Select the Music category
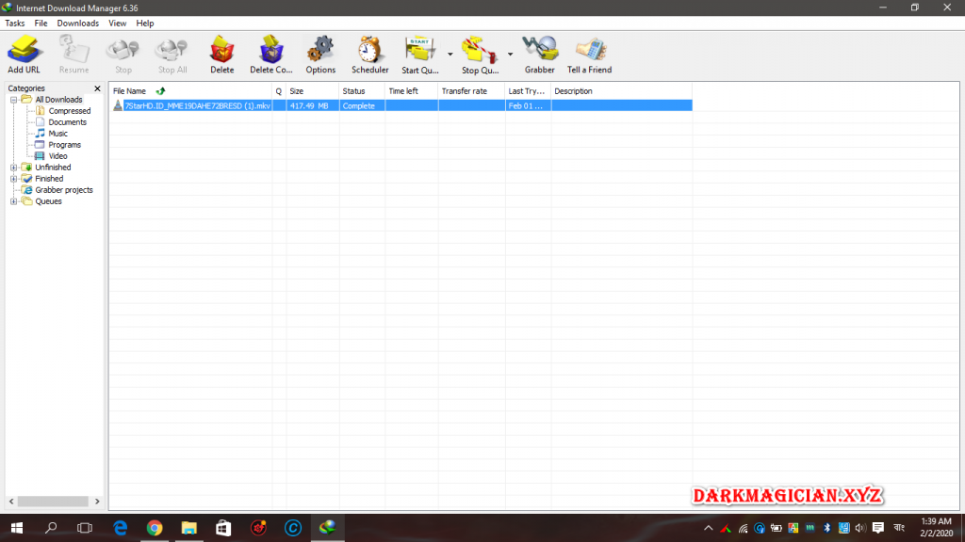The width and height of the screenshot is (965, 542). pyautogui.click(x=57, y=134)
